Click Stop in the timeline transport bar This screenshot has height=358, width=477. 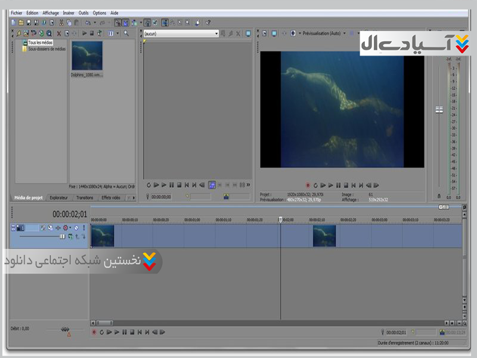click(132, 332)
